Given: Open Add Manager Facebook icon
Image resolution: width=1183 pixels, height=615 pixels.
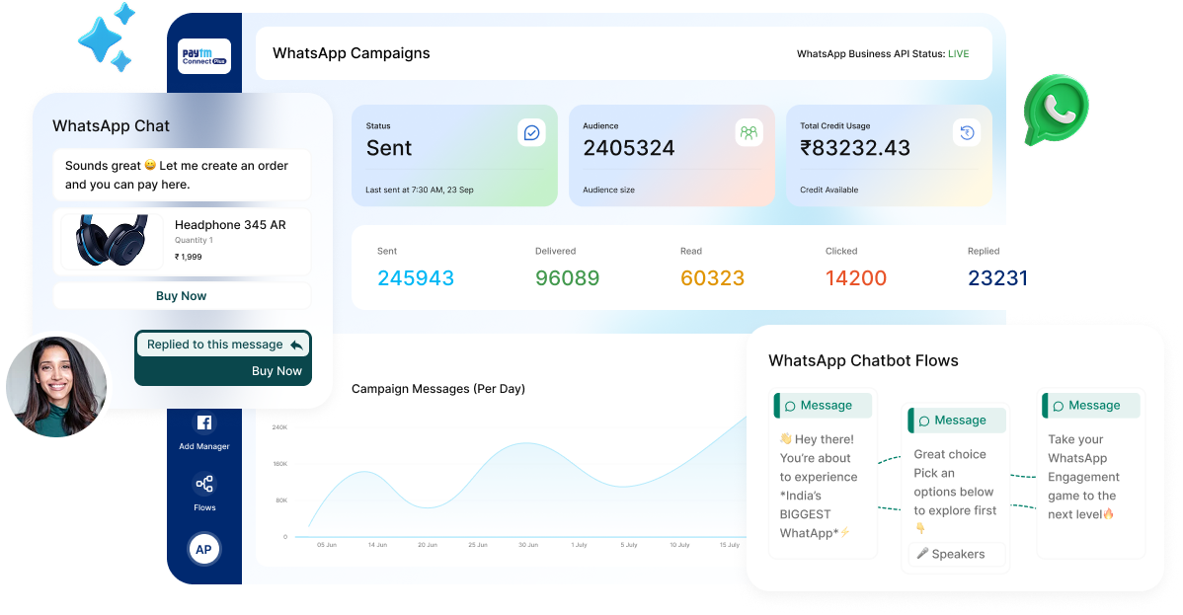Looking at the screenshot, I should point(204,423).
